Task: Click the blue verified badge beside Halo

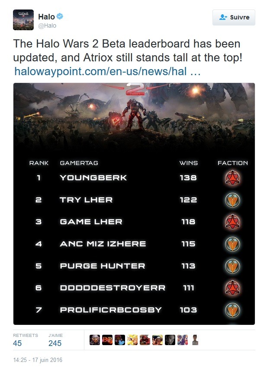Action: pyautogui.click(x=61, y=17)
